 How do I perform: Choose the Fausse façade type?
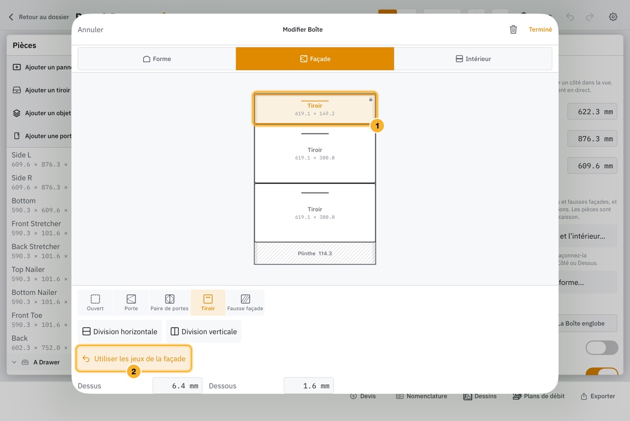click(245, 303)
